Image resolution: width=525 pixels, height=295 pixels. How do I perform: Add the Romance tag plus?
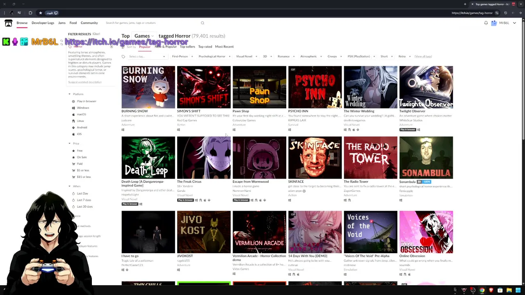click(x=294, y=57)
